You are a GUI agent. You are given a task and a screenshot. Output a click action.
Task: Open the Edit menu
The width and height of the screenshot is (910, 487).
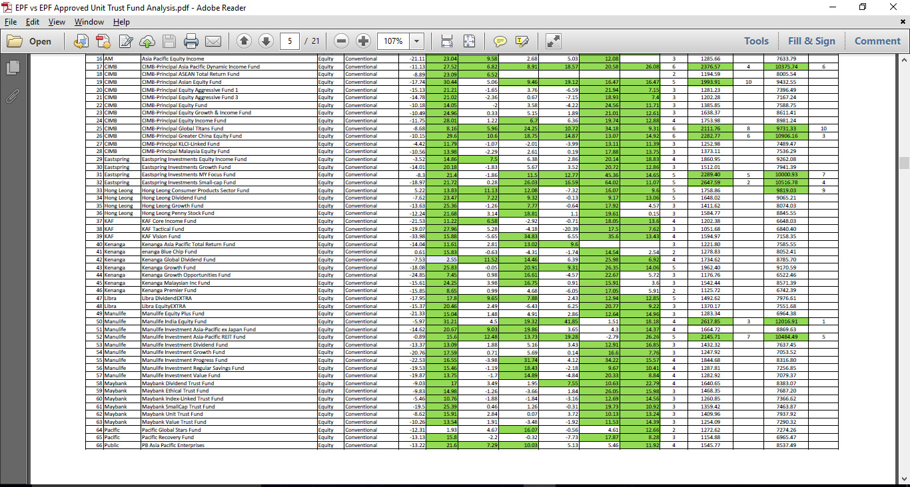click(x=33, y=22)
